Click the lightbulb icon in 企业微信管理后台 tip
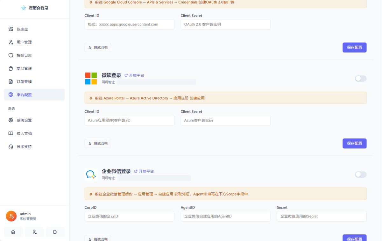This screenshot has height=241, width=382. (x=91, y=194)
